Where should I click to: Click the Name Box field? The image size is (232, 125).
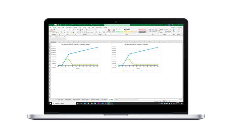coord(52,37)
